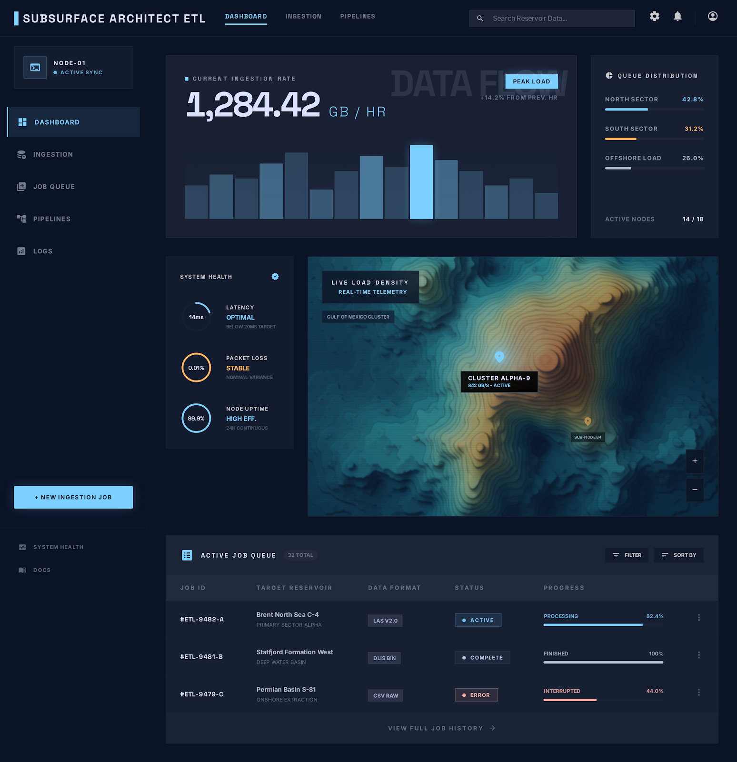Screen dimensions: 737x762
Task: Click the Active Job Queue list icon
Action: 187,555
